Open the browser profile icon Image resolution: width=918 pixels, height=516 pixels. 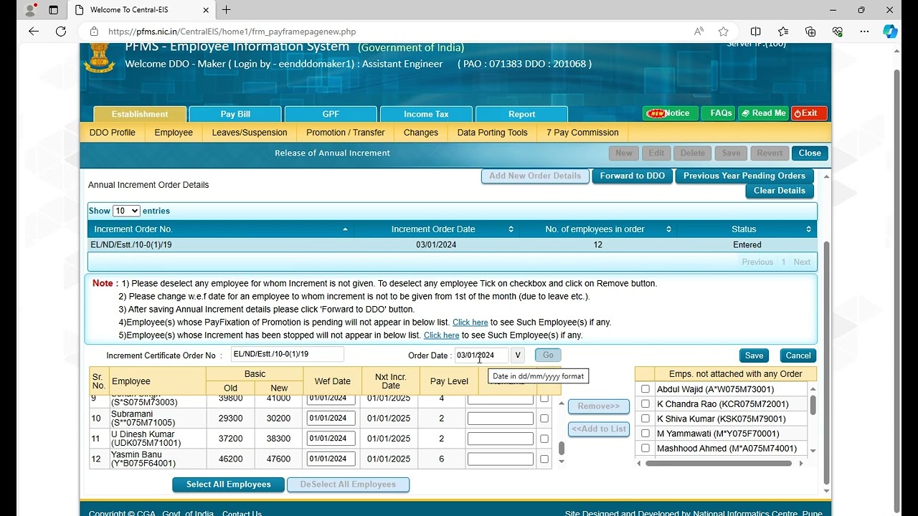pyautogui.click(x=30, y=10)
